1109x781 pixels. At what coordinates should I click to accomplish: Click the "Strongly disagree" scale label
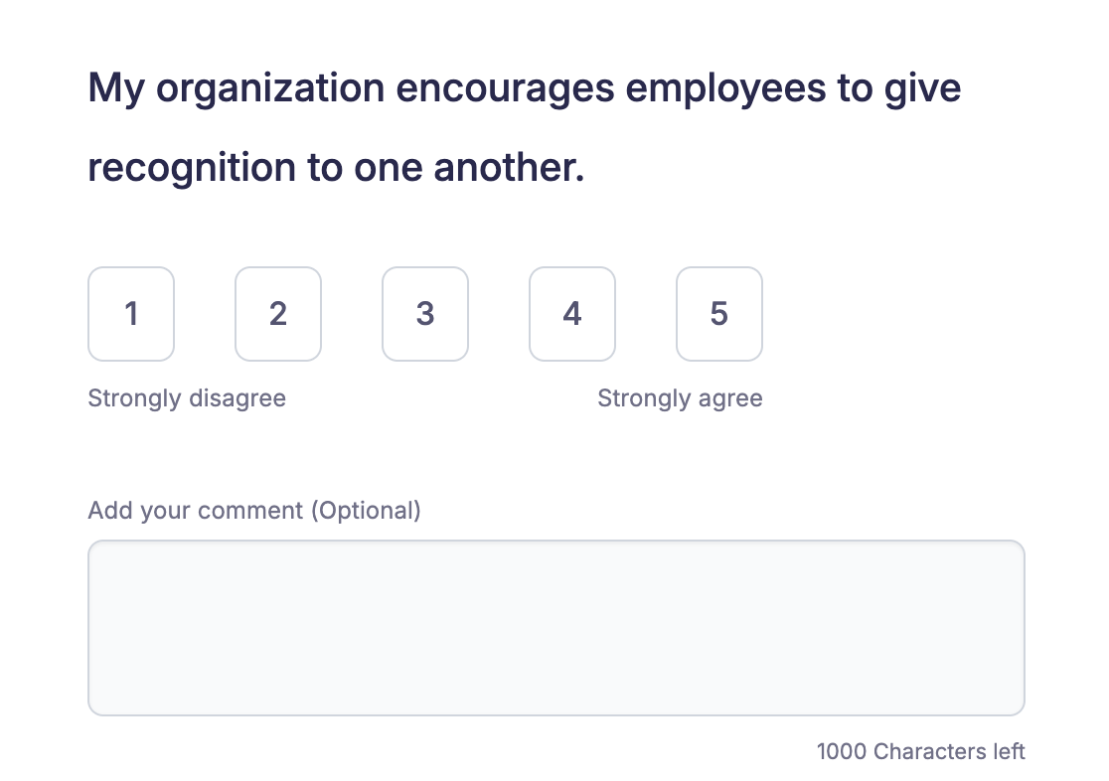click(187, 398)
